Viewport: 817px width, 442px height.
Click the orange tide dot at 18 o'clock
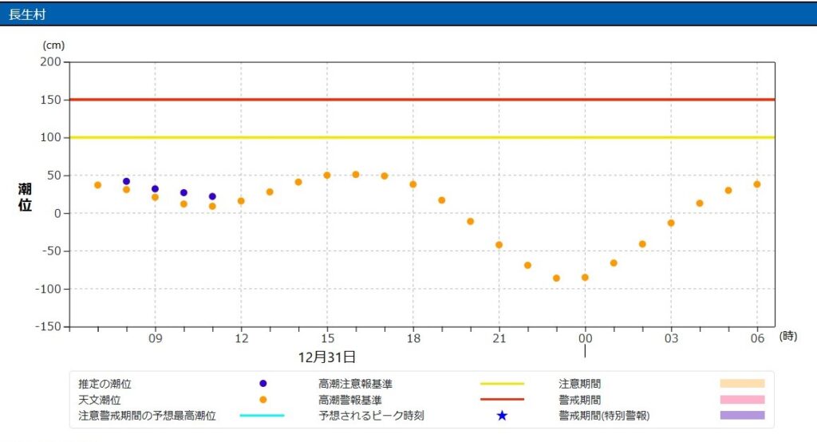click(x=413, y=184)
